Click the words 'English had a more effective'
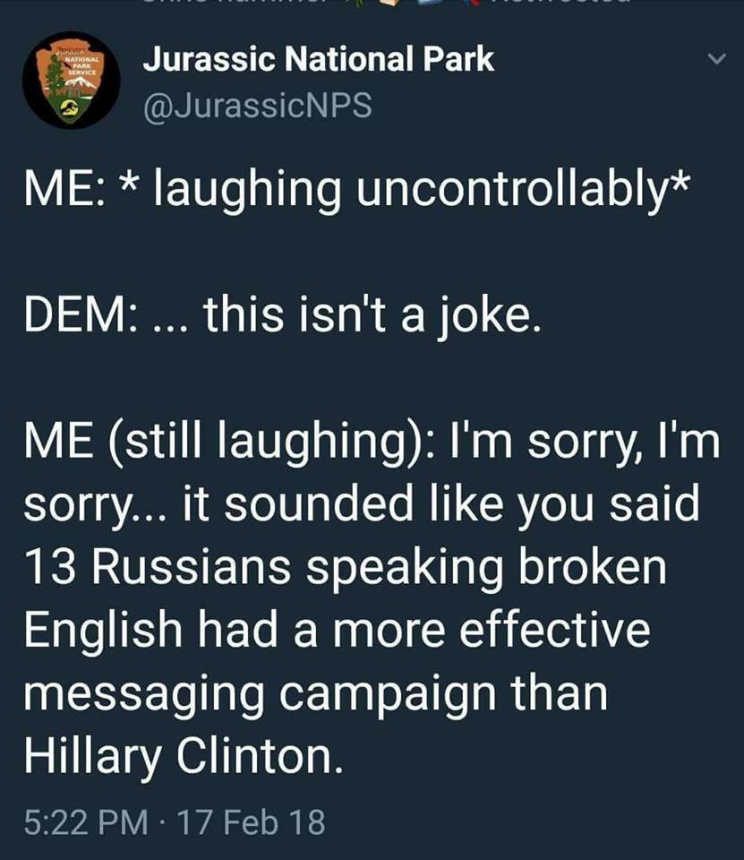744x860 pixels. [338, 630]
